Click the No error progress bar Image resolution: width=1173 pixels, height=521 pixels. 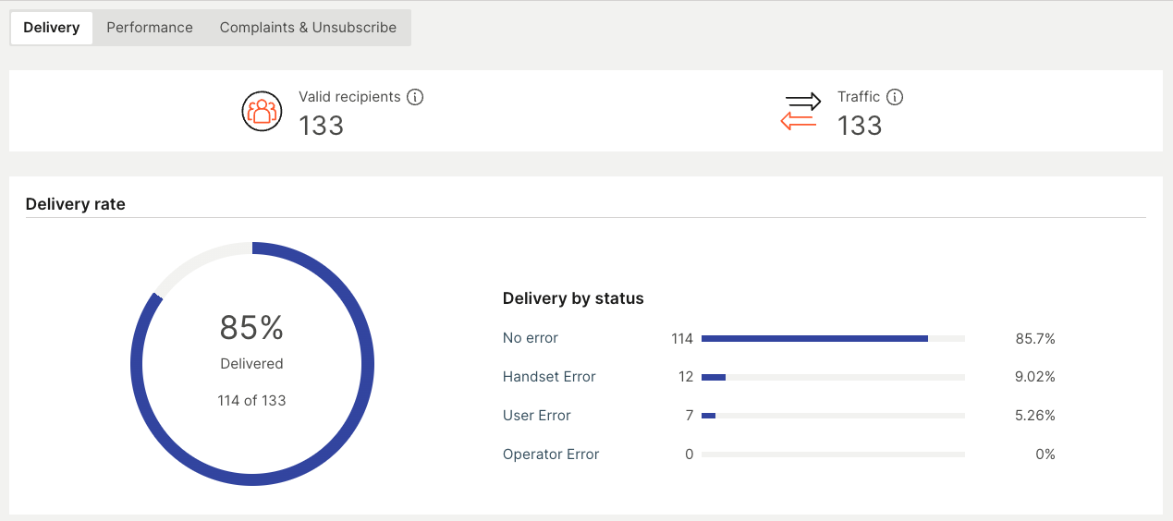[832, 339]
